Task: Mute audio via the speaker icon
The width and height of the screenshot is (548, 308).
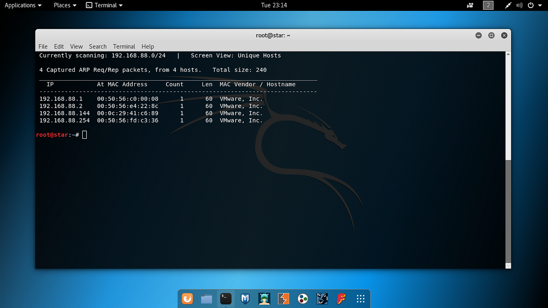Action: coord(519,5)
